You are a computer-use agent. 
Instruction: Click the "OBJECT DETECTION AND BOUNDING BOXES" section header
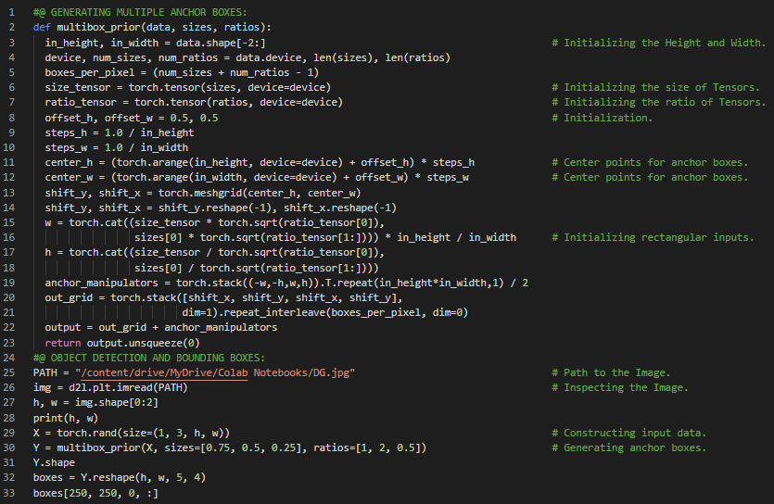(x=155, y=358)
